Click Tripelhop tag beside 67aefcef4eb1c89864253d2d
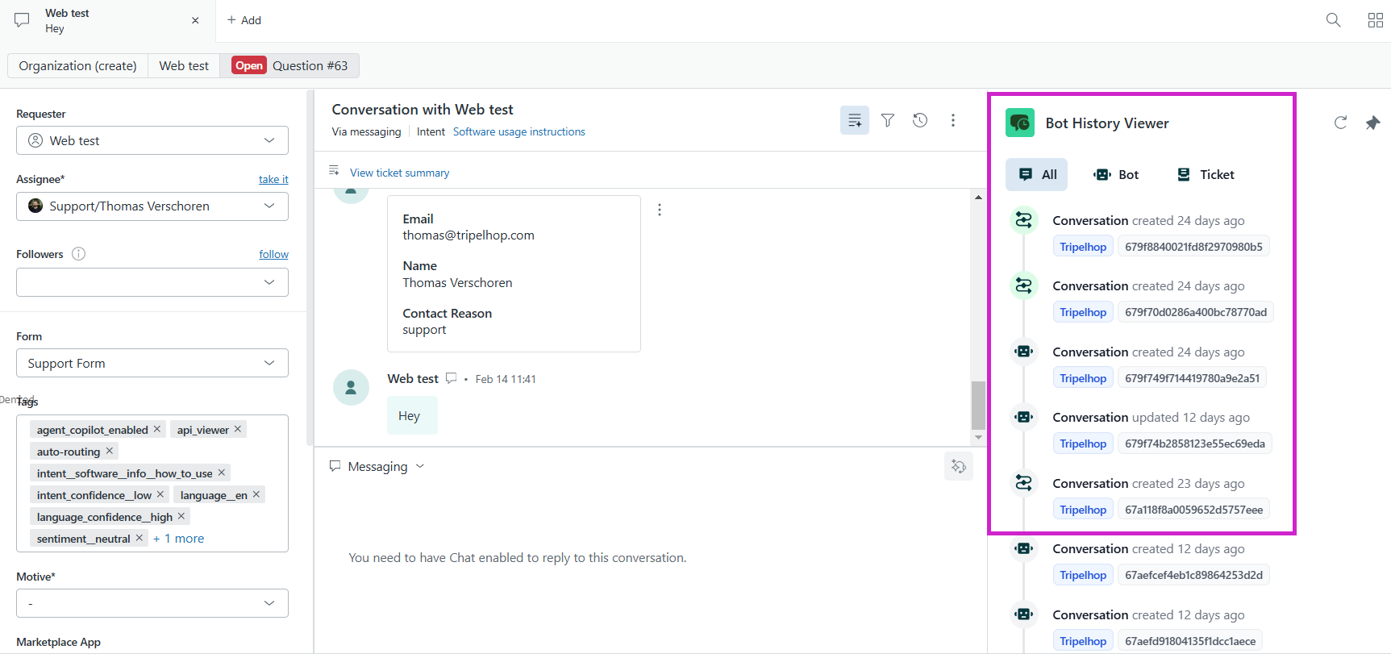The width and height of the screenshot is (1391, 658). click(1083, 575)
